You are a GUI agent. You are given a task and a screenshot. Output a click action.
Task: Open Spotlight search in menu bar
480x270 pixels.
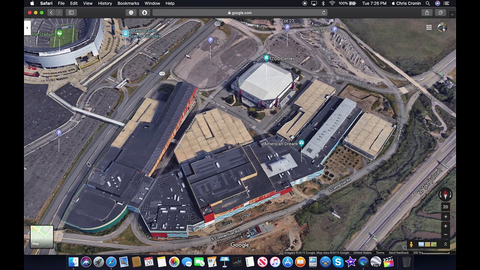click(x=428, y=3)
